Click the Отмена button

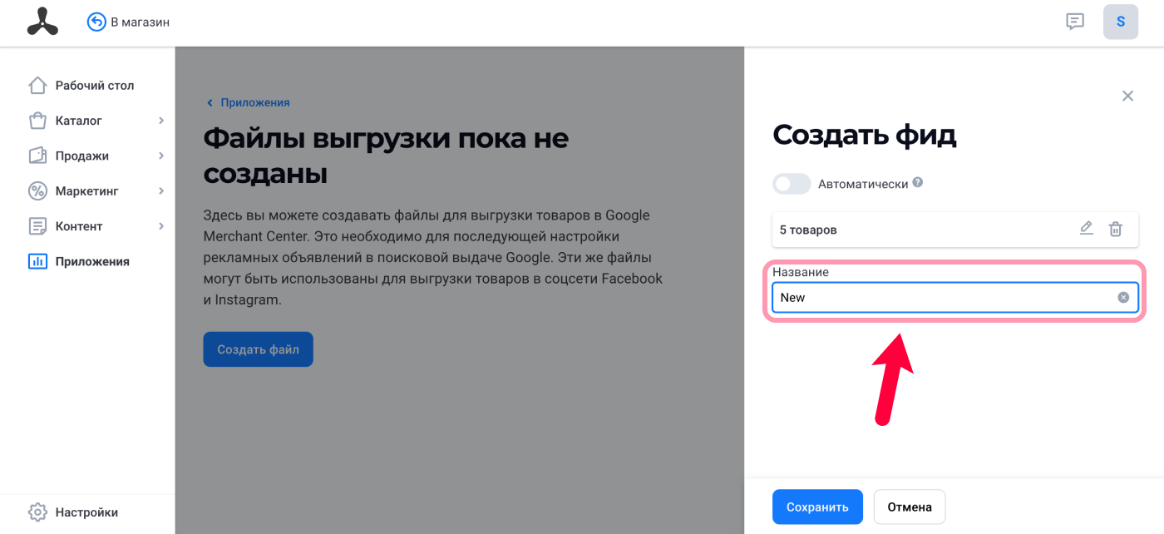[910, 507]
